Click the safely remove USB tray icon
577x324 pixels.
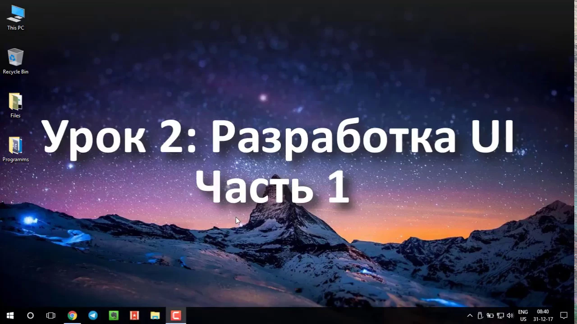click(480, 315)
